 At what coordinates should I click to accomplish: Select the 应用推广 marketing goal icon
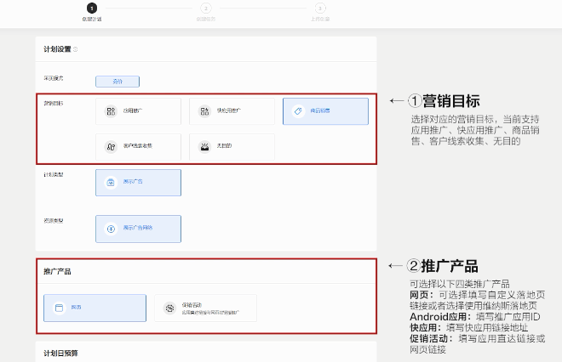click(x=111, y=110)
